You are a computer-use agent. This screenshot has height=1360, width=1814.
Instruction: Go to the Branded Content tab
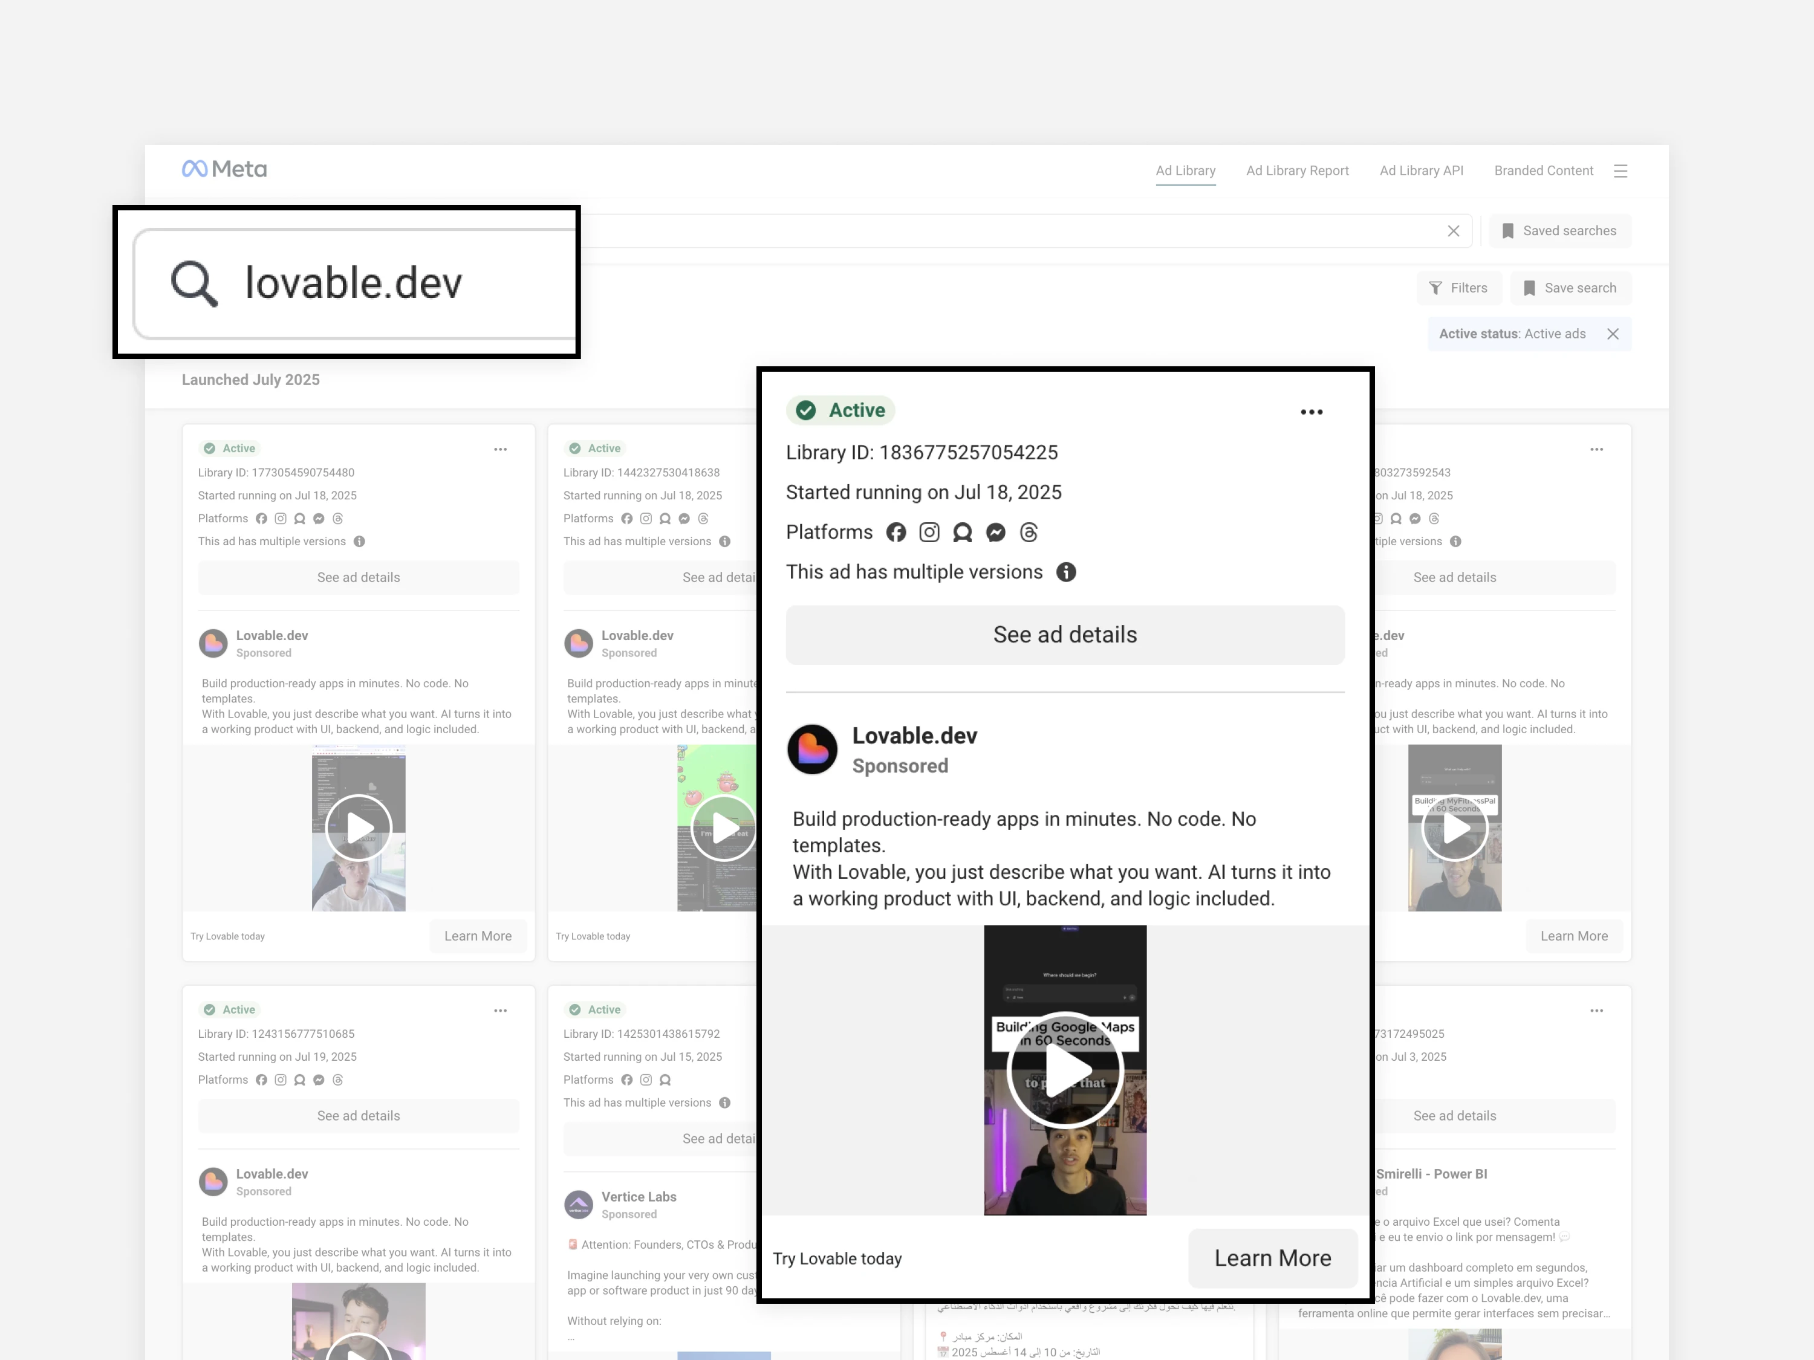(1543, 170)
